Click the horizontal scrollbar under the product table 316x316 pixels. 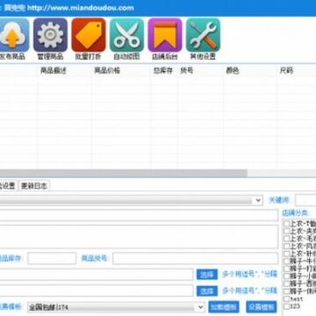click(x=123, y=173)
